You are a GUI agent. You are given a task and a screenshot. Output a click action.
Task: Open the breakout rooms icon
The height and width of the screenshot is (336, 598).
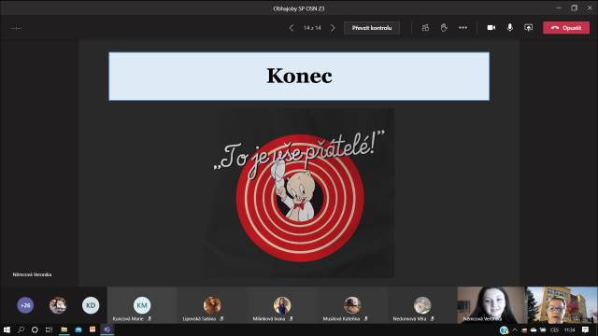coord(425,28)
